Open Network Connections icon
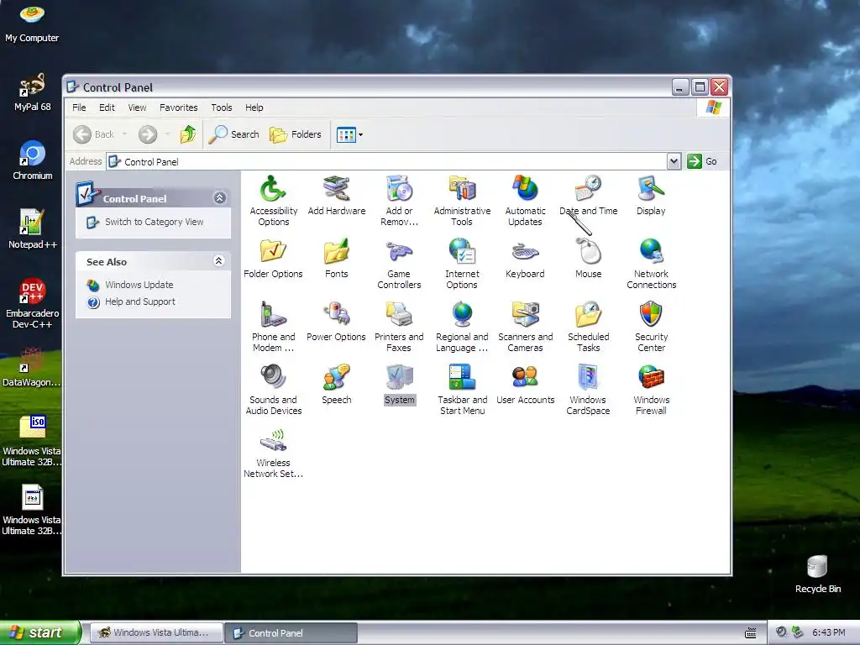Viewport: 860px width, 645px height. coord(651,264)
